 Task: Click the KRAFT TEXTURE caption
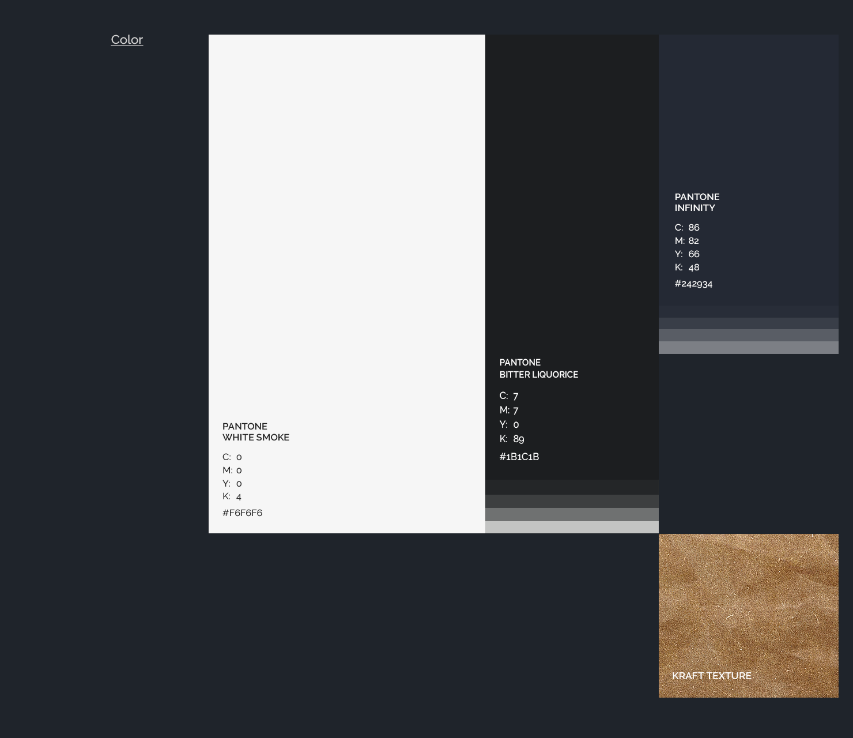[x=711, y=676]
